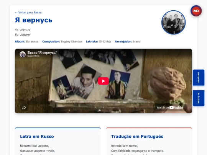Click the video share arrow icon

click(x=24, y=108)
